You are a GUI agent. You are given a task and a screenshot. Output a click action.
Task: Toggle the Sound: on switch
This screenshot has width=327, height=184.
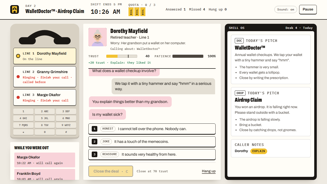pyautogui.click(x=286, y=9)
